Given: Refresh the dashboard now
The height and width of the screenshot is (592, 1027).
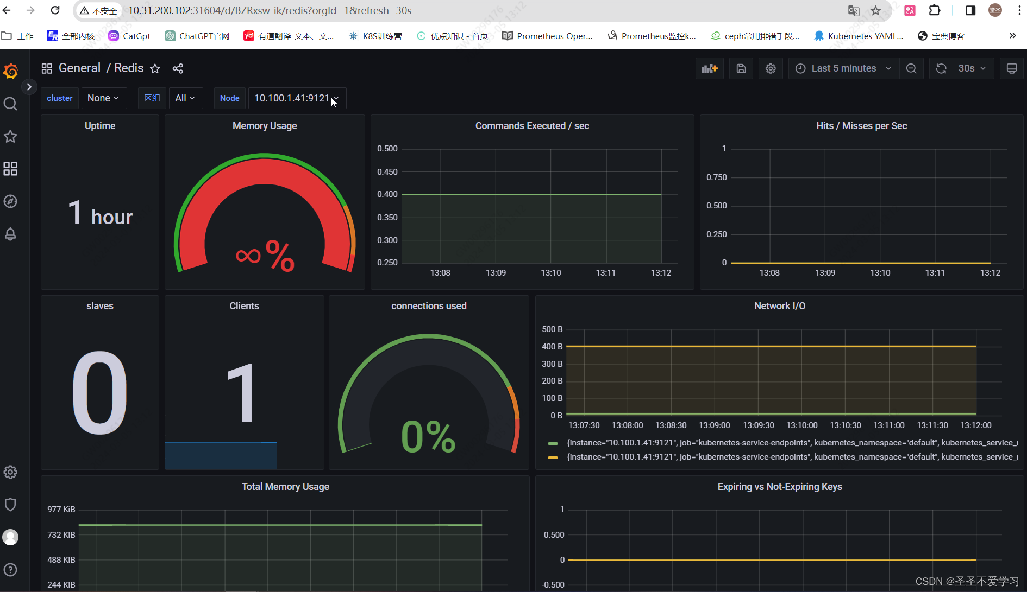Looking at the screenshot, I should tap(941, 68).
